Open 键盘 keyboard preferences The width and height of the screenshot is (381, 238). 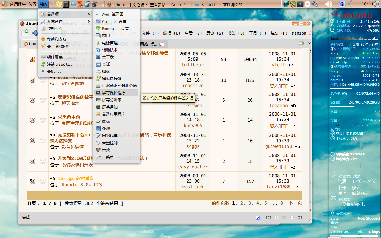(116, 71)
